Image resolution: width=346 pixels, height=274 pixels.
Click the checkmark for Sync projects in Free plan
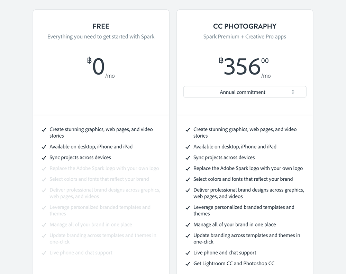(44, 158)
